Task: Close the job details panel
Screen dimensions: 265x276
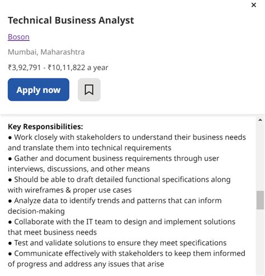Action: click(254, 5)
